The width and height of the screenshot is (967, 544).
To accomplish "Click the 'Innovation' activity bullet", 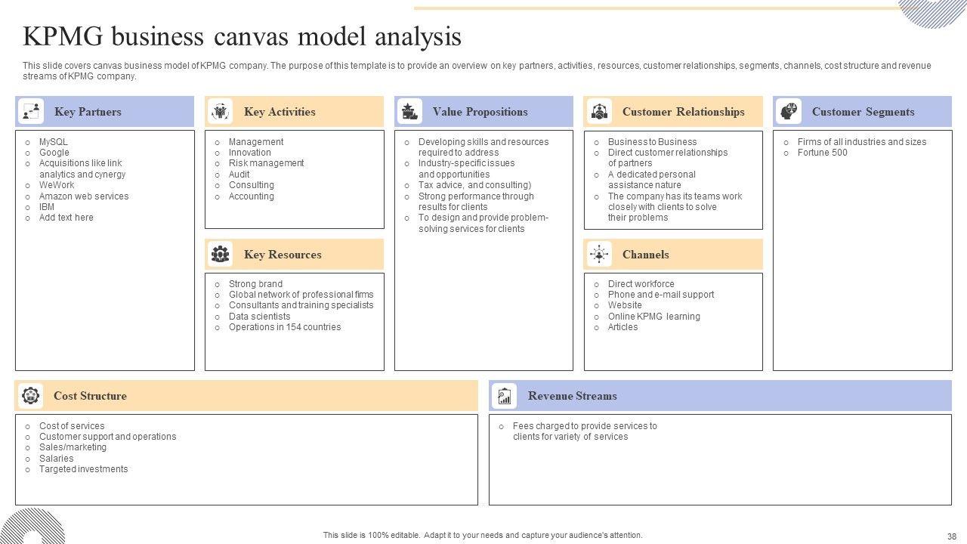I will point(250,153).
